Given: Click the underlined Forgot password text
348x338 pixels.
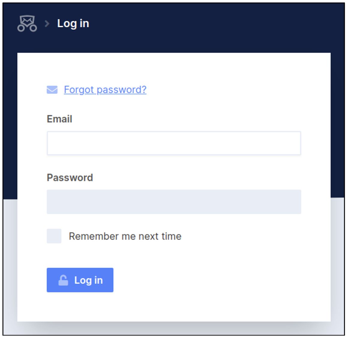Looking at the screenshot, I should [x=105, y=89].
